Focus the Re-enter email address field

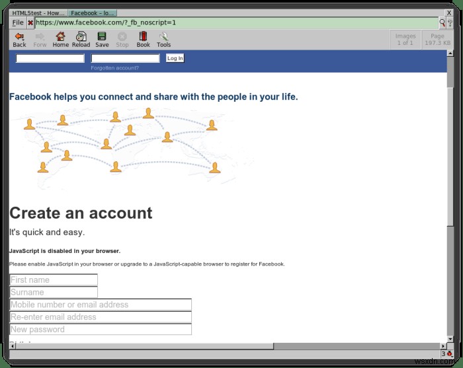pyautogui.click(x=101, y=317)
